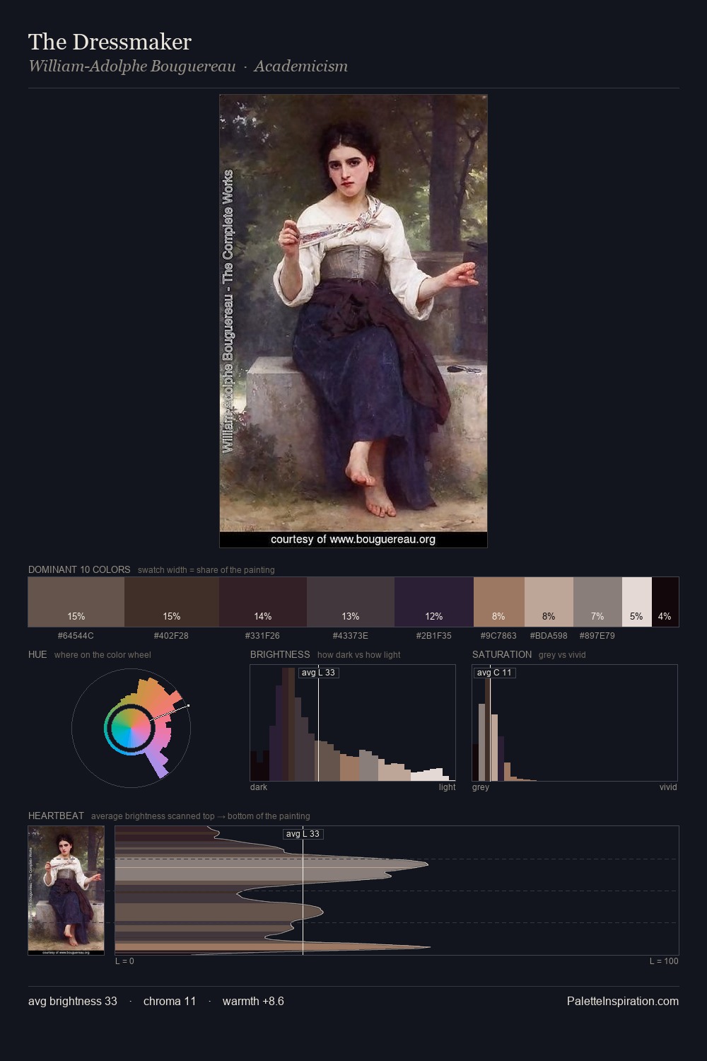Click the hex code text '#897E79'
707x1061 pixels.
(597, 636)
